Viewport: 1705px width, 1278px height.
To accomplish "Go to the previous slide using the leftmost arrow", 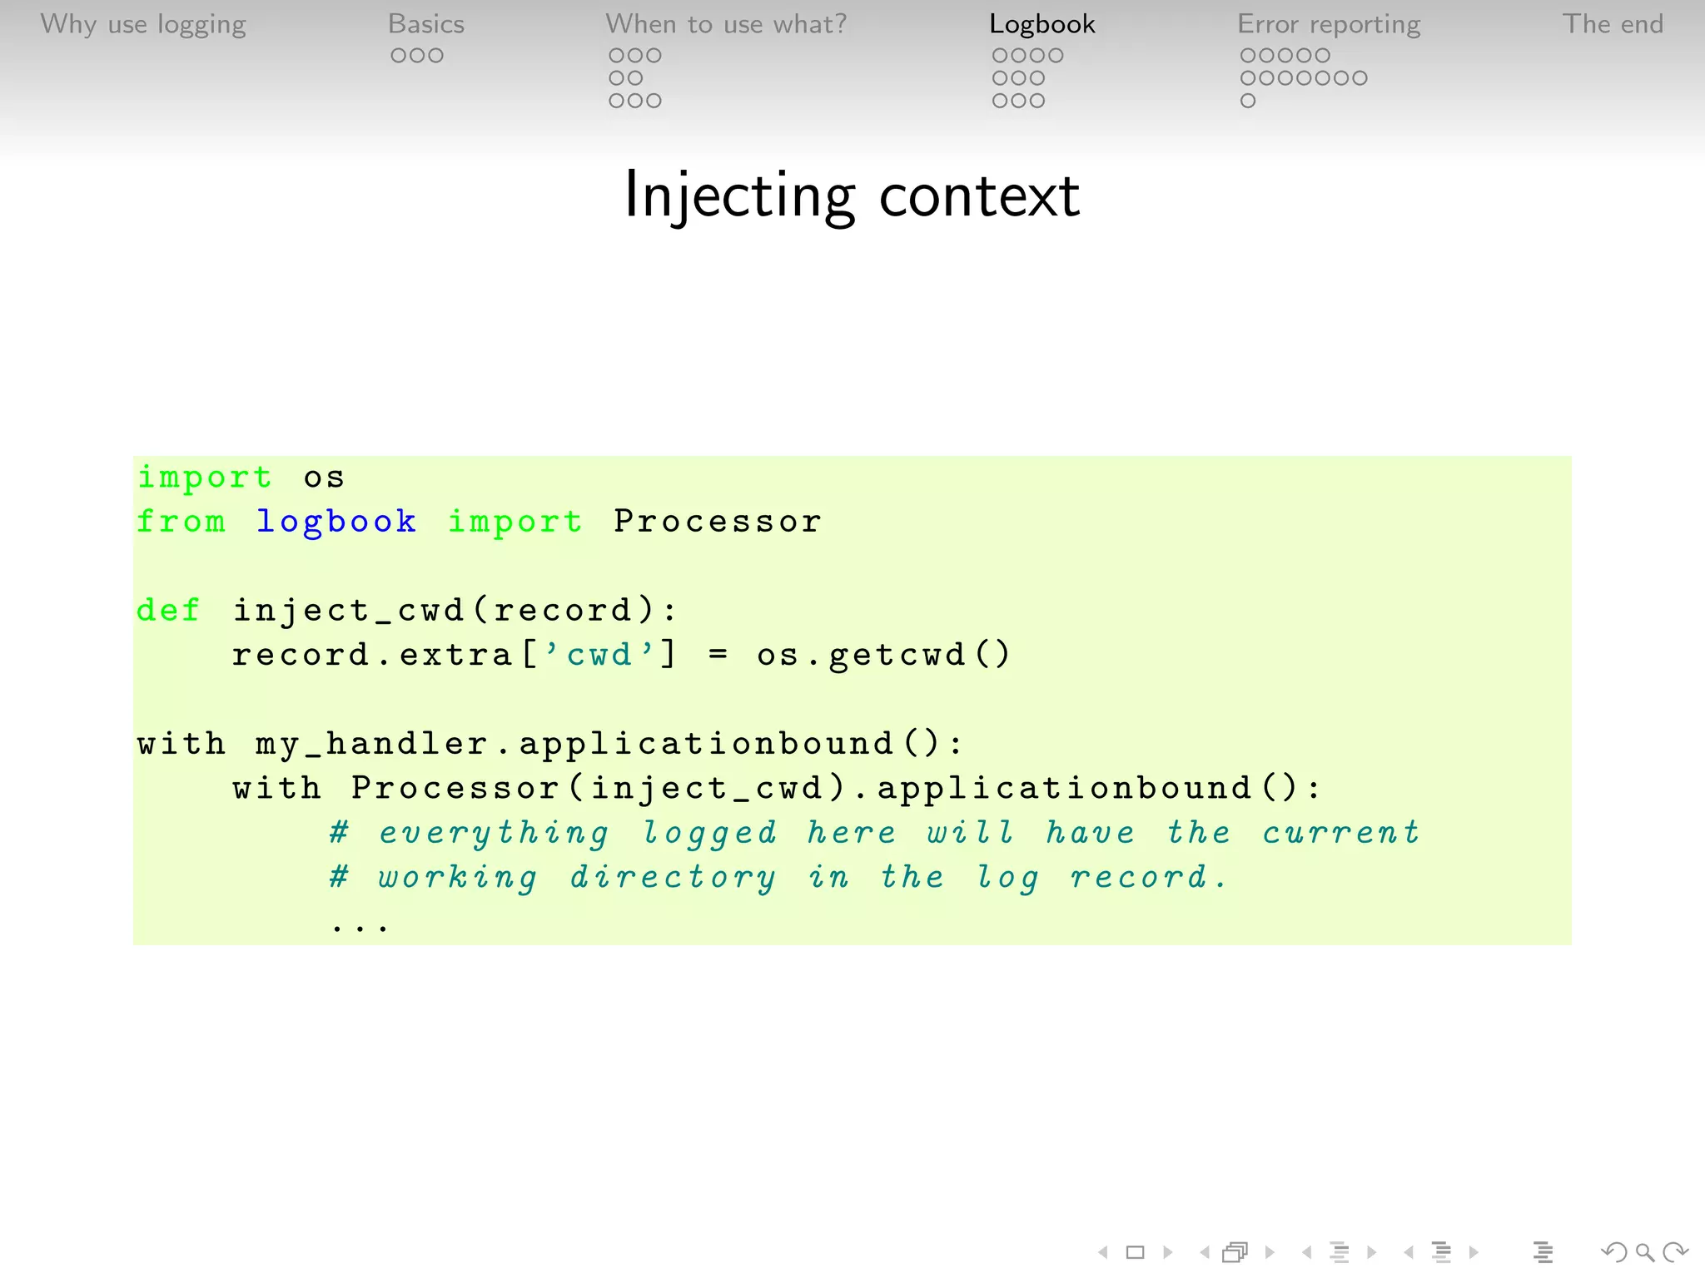I will [1102, 1251].
